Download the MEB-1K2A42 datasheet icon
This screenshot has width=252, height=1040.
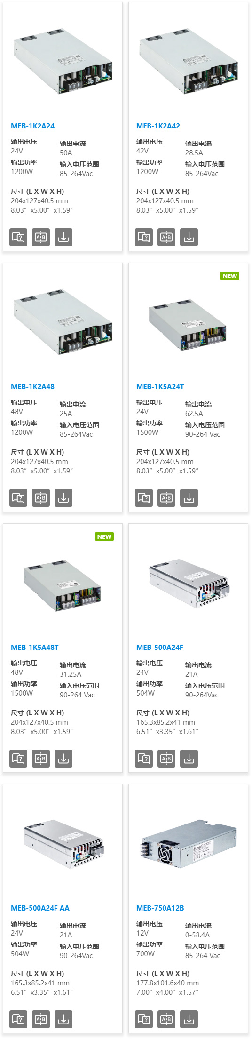pos(189,237)
